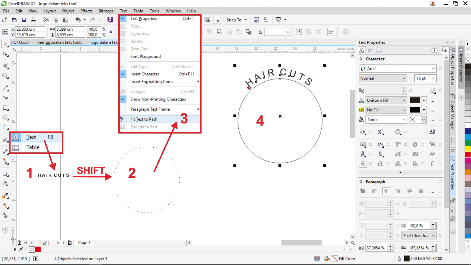The width and height of the screenshot is (471, 265).
Task: Select the Ellipse tool in toolbox
Action: point(5,118)
